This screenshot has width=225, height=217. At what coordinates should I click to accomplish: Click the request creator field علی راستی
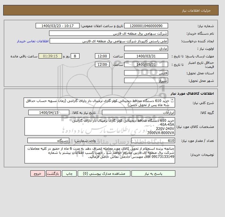pos(109,41)
